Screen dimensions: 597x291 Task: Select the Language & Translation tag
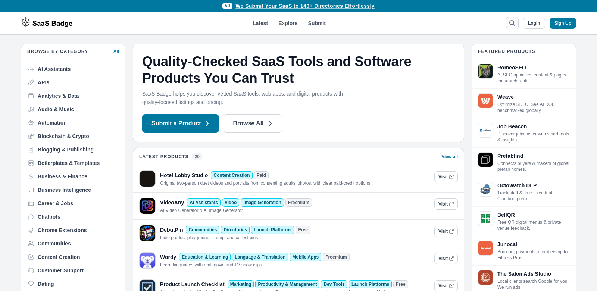click(260, 257)
